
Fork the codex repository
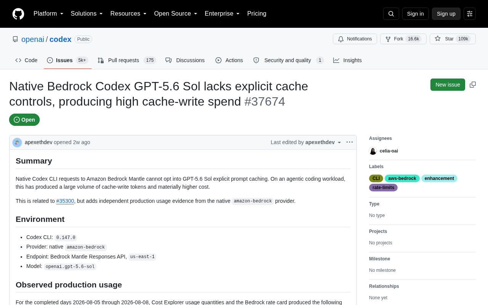coord(403,39)
